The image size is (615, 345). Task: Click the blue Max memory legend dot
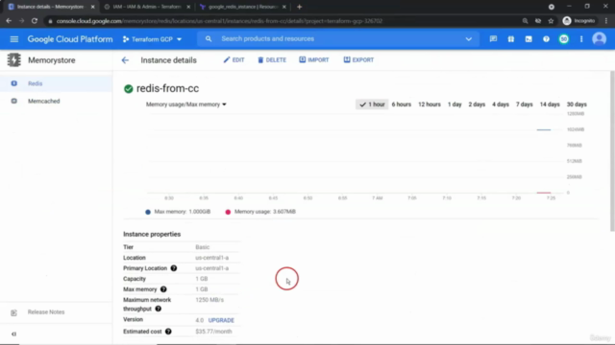pyautogui.click(x=147, y=212)
